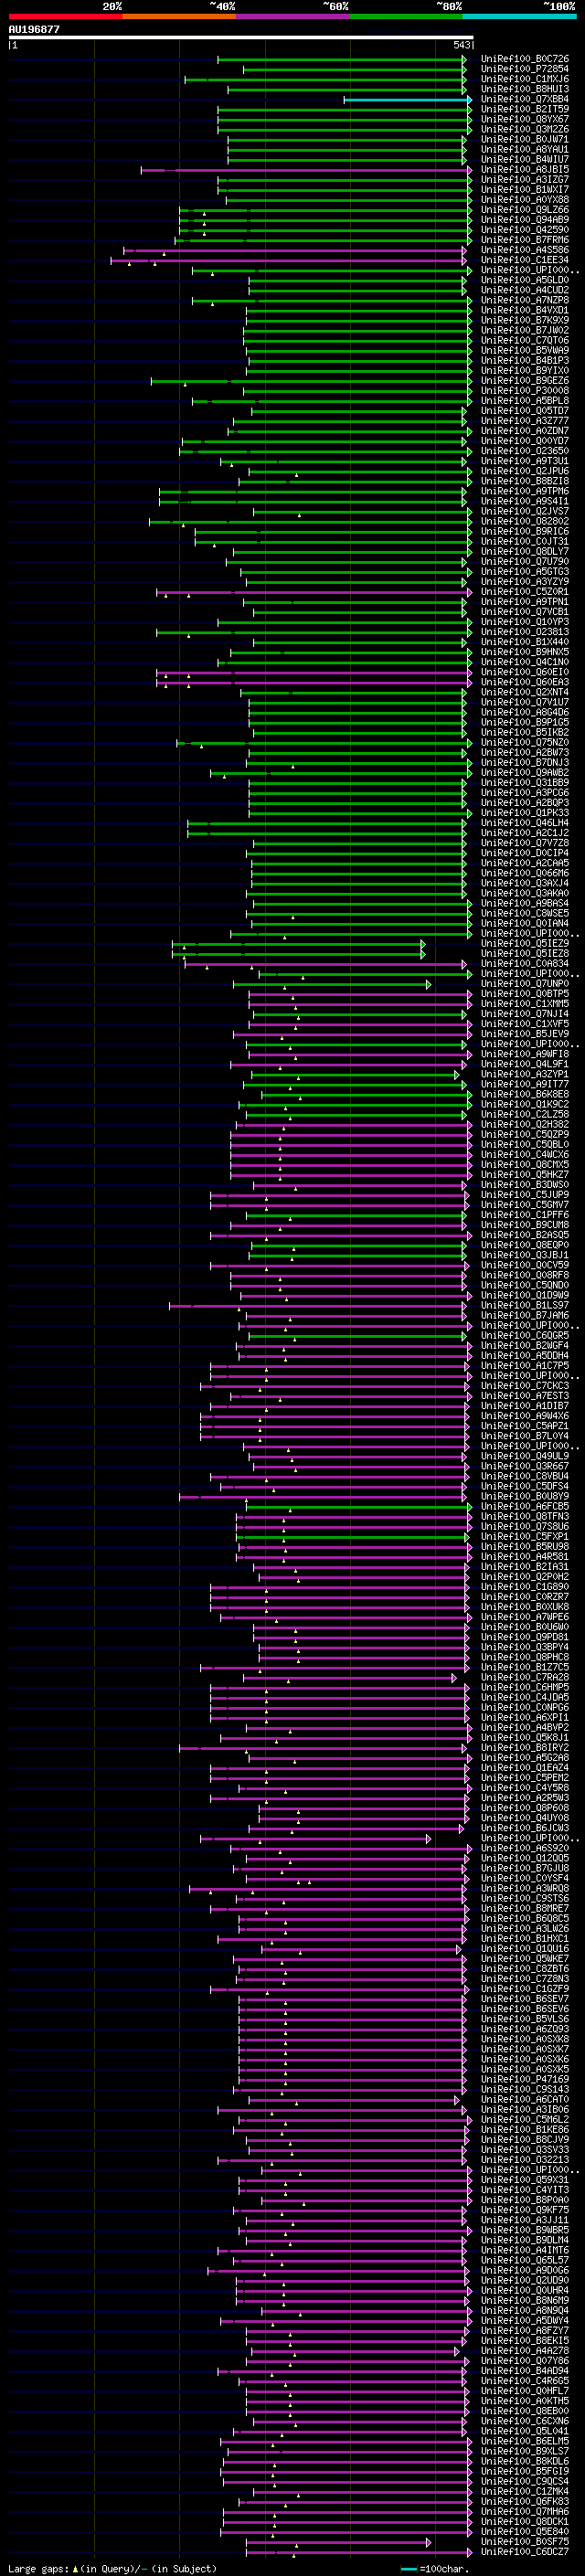Click hit label UniRef100_A3IZ67
This screenshot has width=585, height=2576.
click(525, 180)
